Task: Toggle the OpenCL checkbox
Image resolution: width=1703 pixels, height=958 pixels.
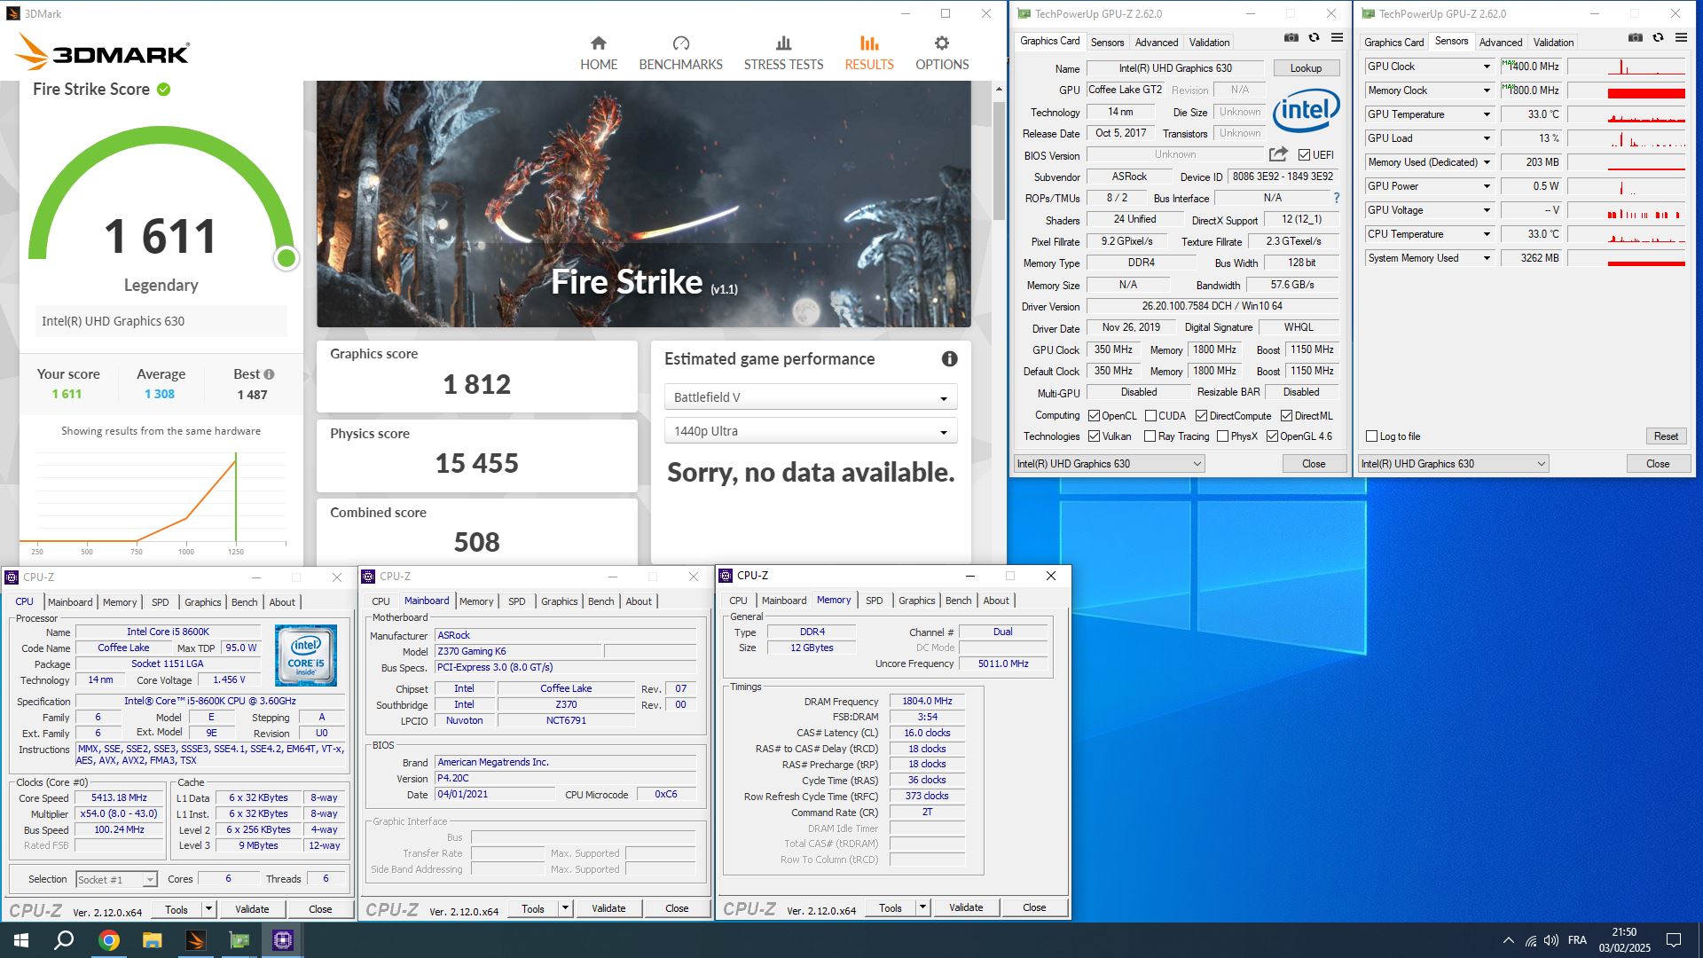Action: point(1095,416)
